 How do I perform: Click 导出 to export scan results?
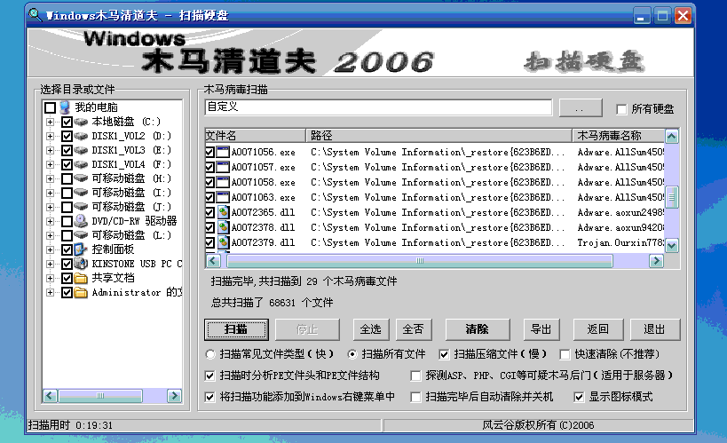pyautogui.click(x=541, y=329)
